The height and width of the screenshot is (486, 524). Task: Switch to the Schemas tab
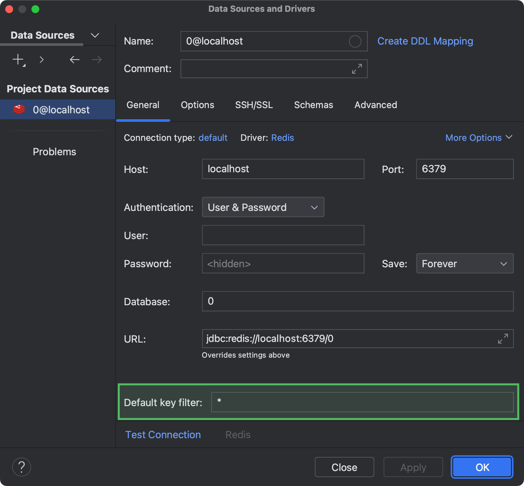(x=313, y=105)
